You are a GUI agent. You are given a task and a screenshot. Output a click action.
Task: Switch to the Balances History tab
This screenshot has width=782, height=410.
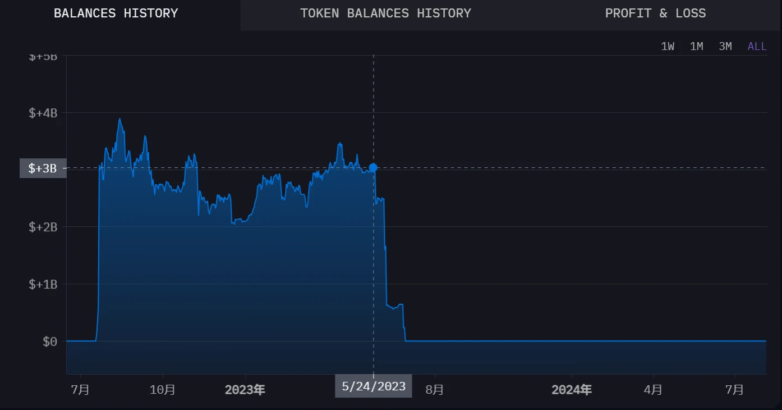coord(116,13)
